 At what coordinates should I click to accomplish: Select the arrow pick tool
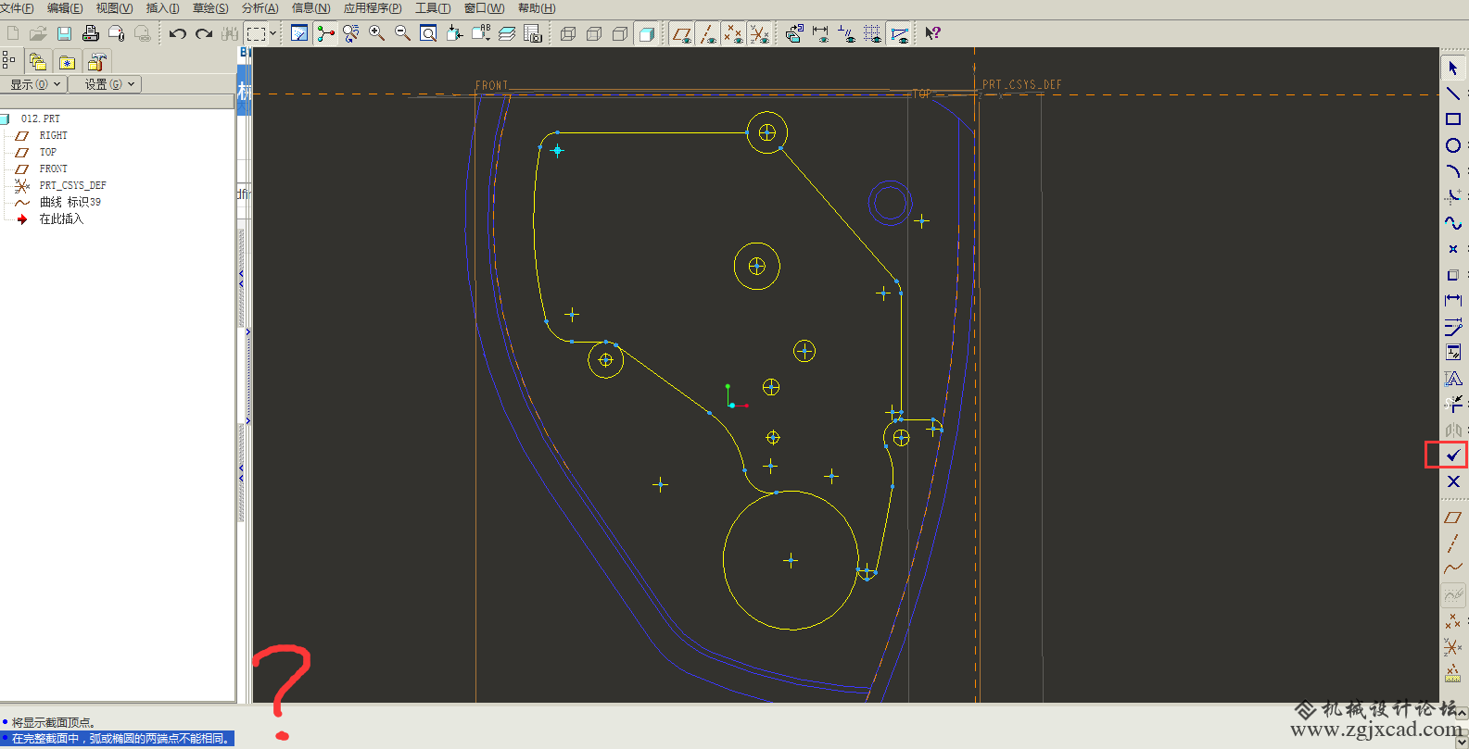click(1452, 68)
